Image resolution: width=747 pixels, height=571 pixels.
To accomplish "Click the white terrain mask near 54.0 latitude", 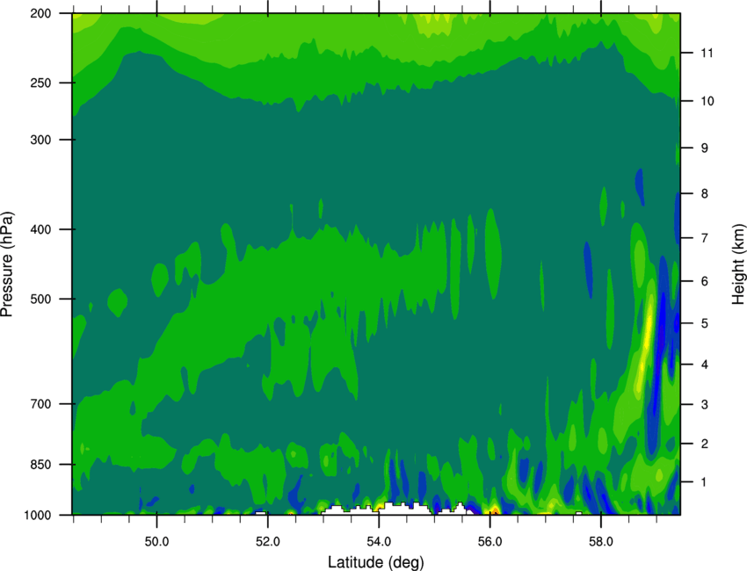I will coord(400,510).
